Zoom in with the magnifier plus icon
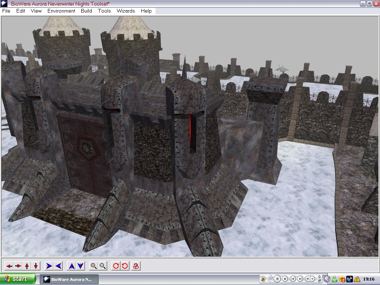The width and height of the screenshot is (380, 285). 94,266
